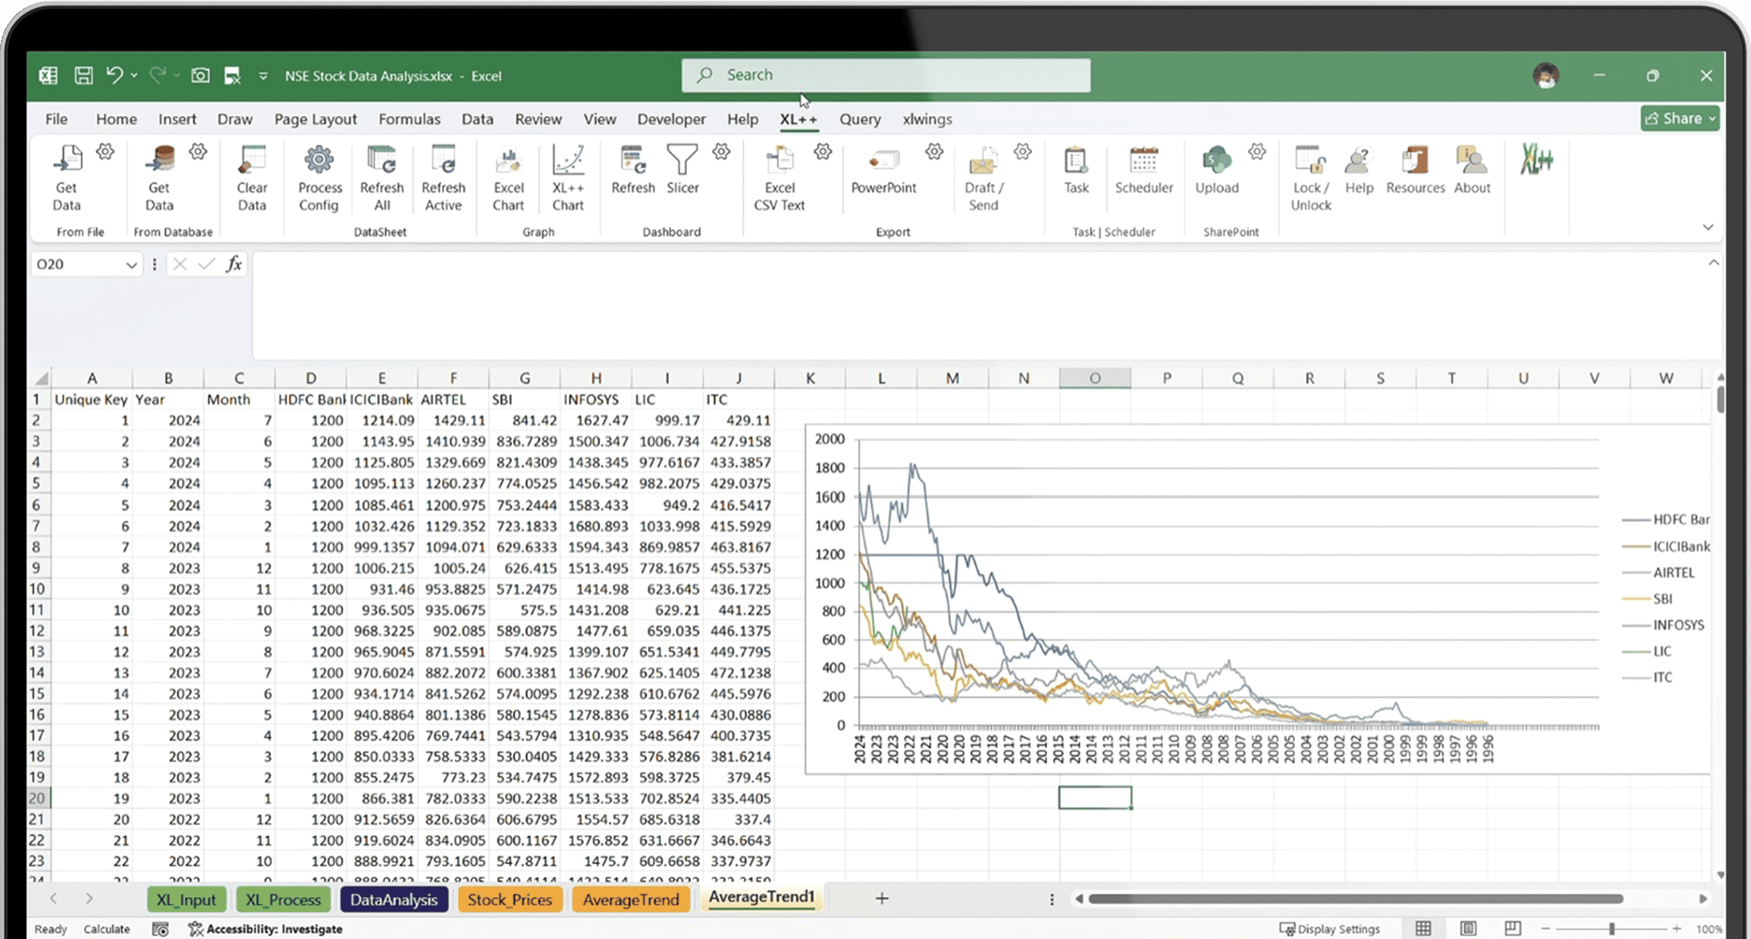Open settings gear beside Get Data From Database
This screenshot has height=939, width=1751.
pyautogui.click(x=198, y=152)
